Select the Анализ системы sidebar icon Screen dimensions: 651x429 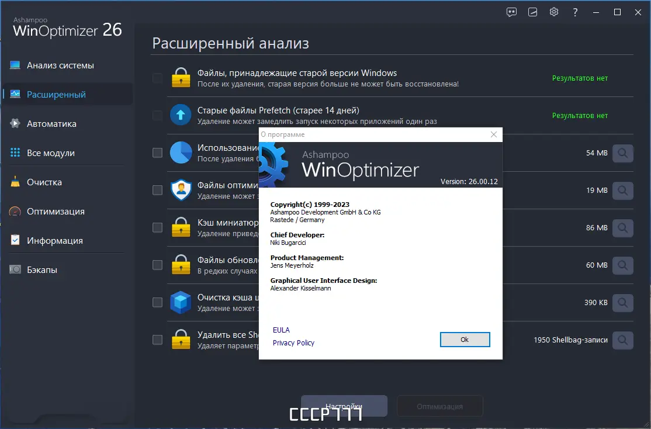pyautogui.click(x=16, y=65)
